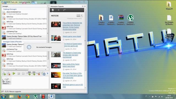176x99 pixels.
Task: Open the Week's game news digest link
Action: (72, 36)
